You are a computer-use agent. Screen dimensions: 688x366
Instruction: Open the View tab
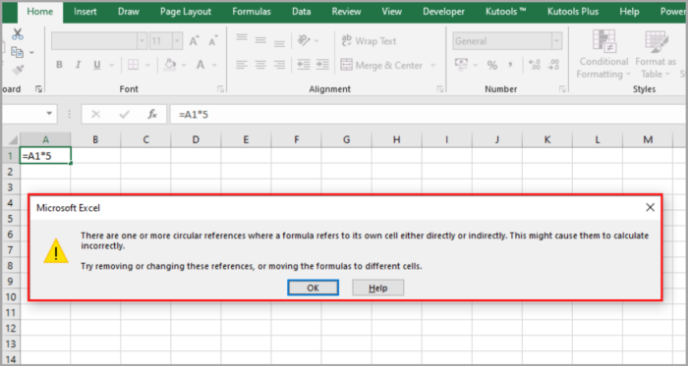click(x=392, y=12)
